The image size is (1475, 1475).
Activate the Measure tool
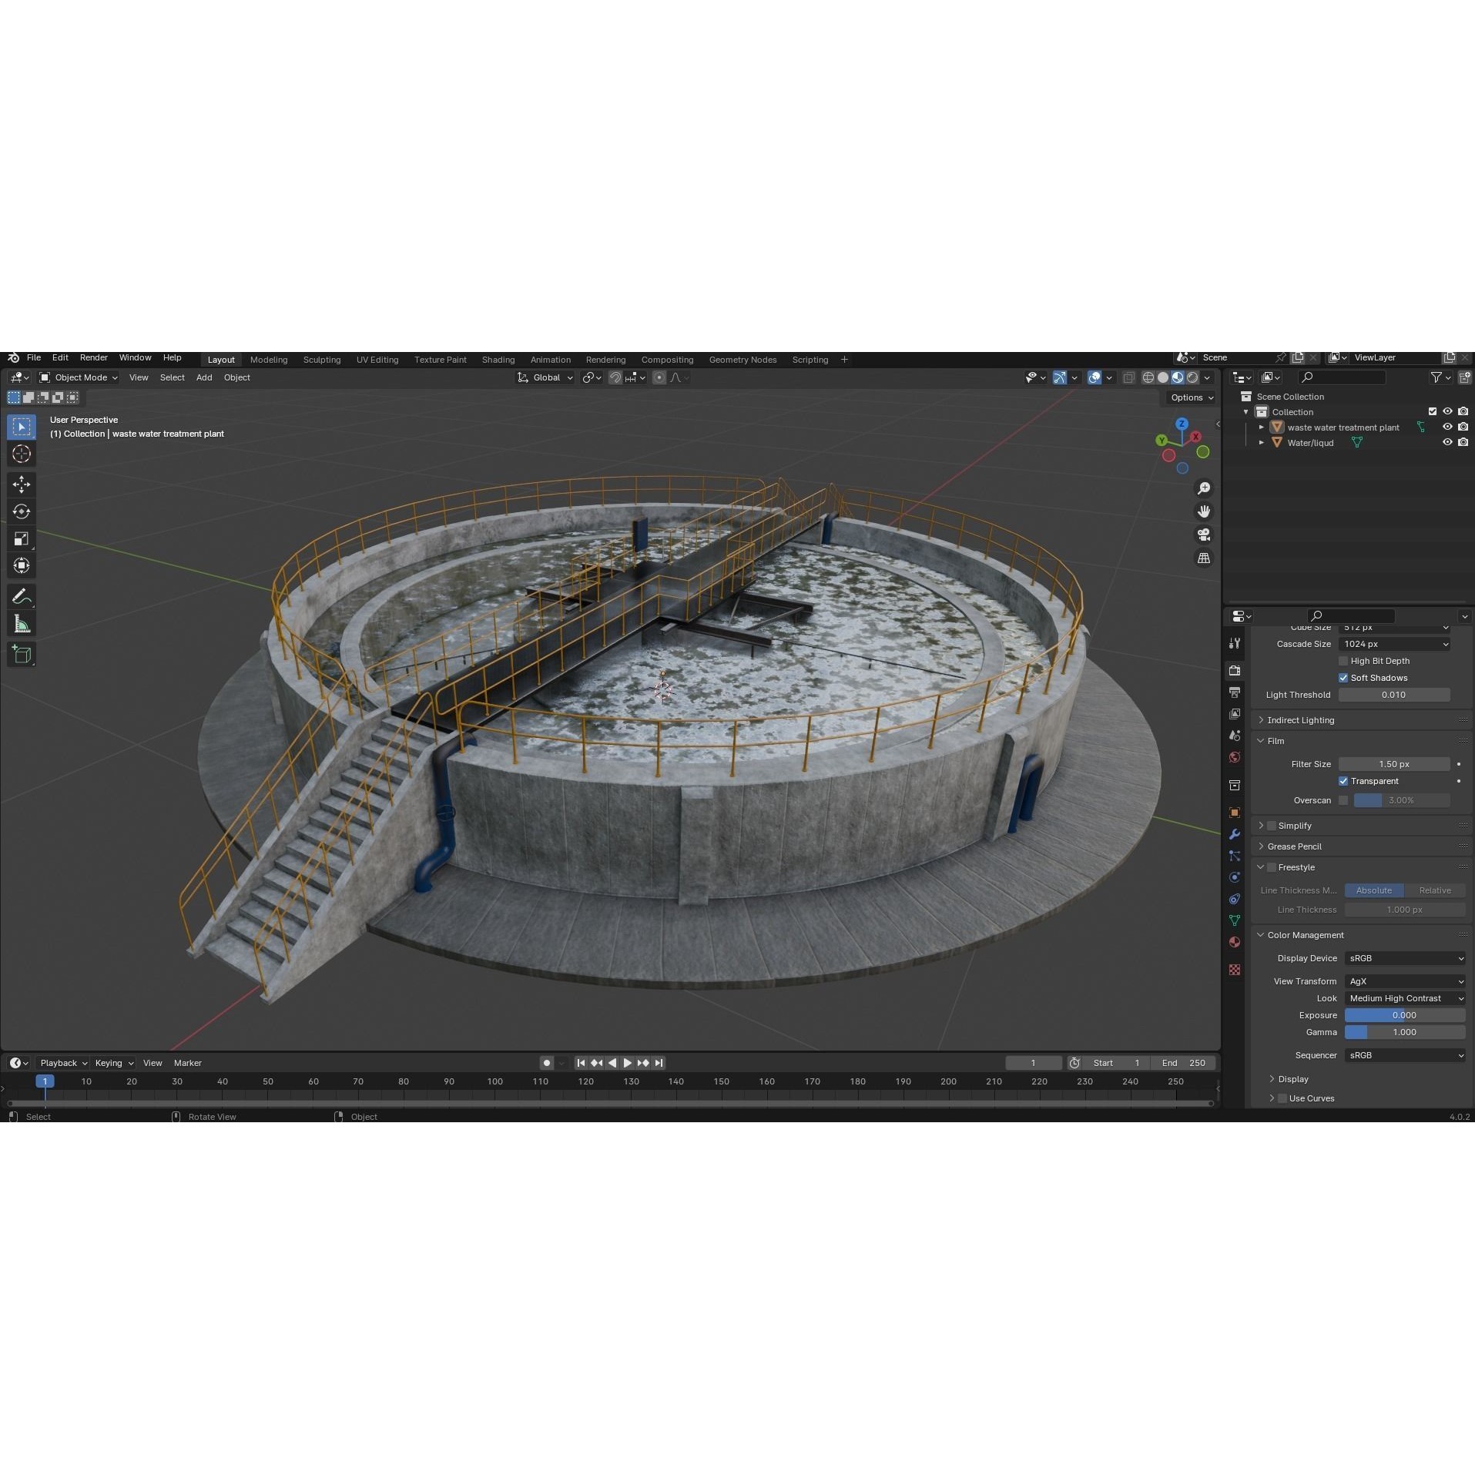(x=21, y=622)
